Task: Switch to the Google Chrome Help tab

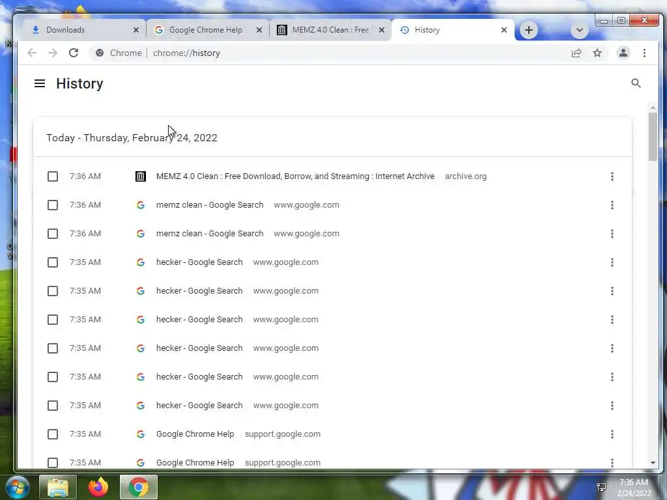Action: pyautogui.click(x=208, y=30)
